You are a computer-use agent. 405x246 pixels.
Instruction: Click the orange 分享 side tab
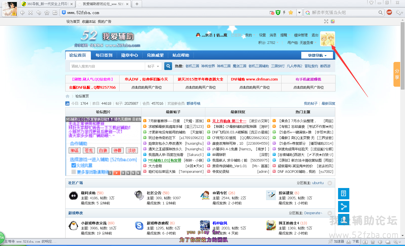coord(397,74)
